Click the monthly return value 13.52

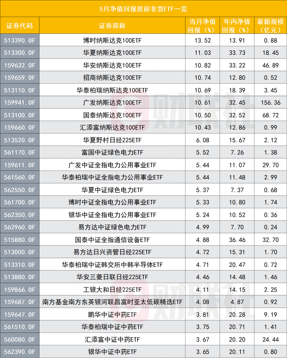coord(203,41)
